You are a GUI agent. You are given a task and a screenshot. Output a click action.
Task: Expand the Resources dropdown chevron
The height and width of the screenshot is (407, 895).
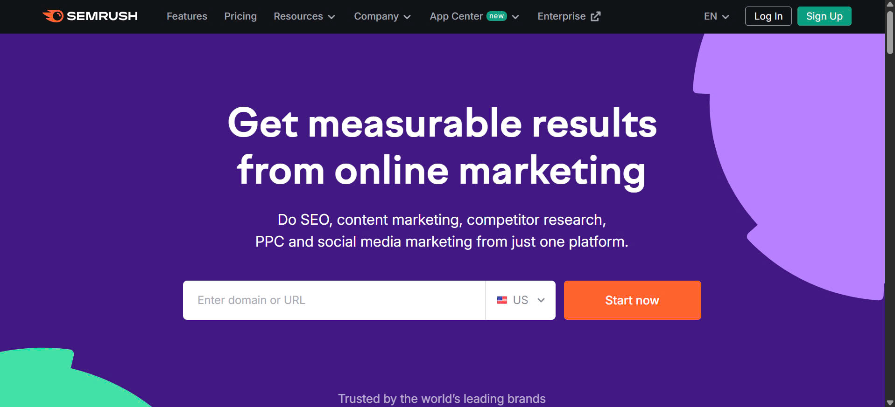(x=331, y=17)
